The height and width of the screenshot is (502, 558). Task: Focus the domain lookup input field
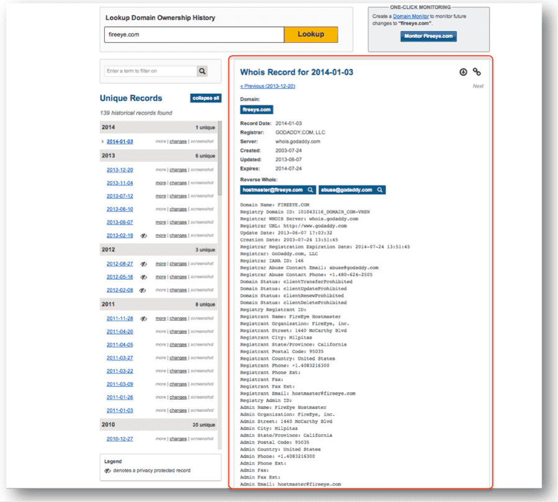click(194, 35)
